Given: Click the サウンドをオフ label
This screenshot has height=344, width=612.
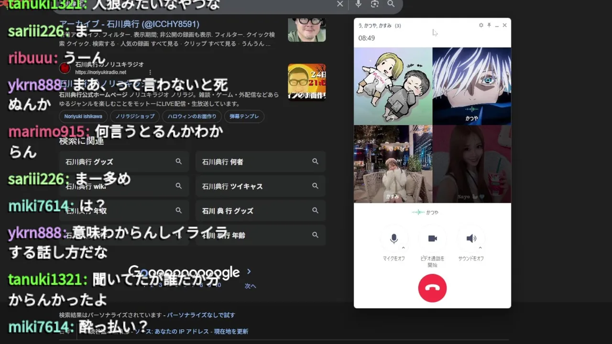Looking at the screenshot, I should coord(471,258).
